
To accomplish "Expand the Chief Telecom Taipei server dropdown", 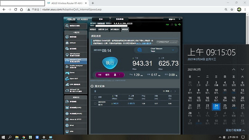I will tap(173, 50).
